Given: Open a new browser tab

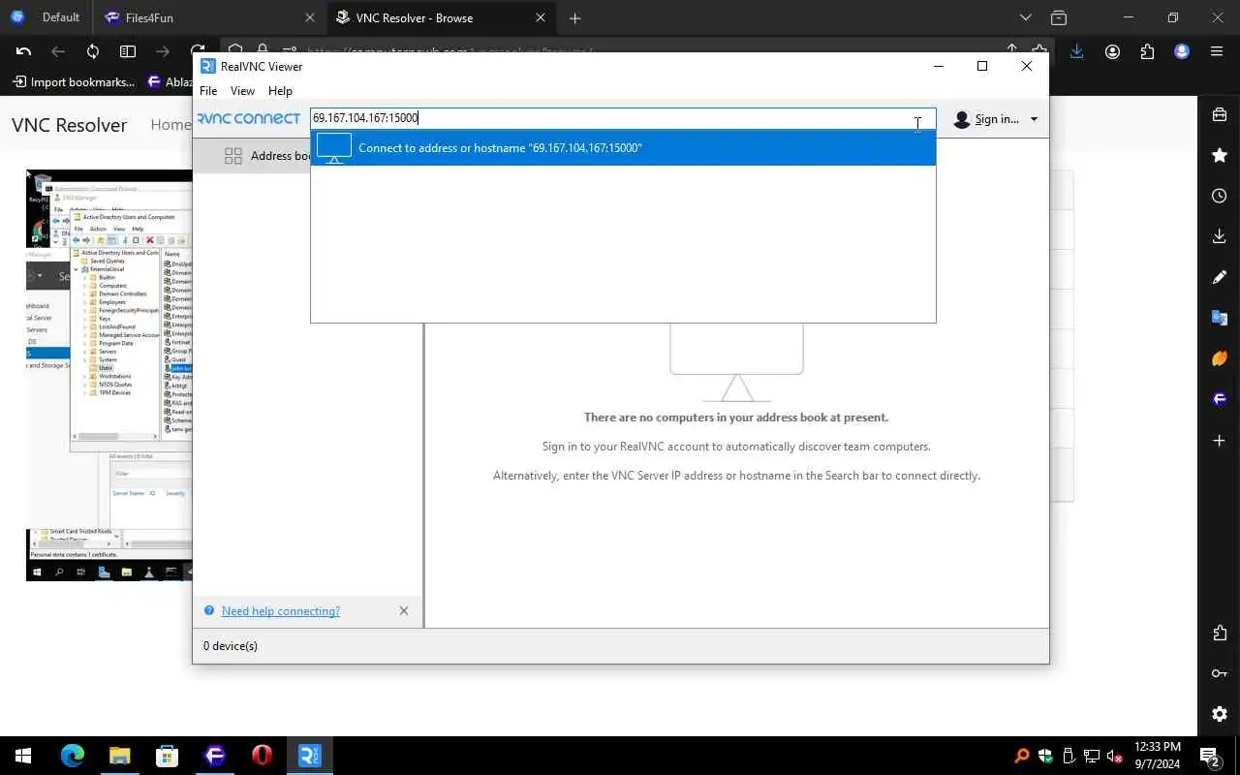Looking at the screenshot, I should (x=575, y=17).
